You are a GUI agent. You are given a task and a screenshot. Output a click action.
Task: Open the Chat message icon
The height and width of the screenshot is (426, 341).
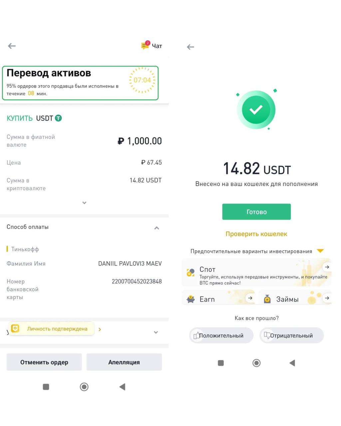(x=145, y=46)
